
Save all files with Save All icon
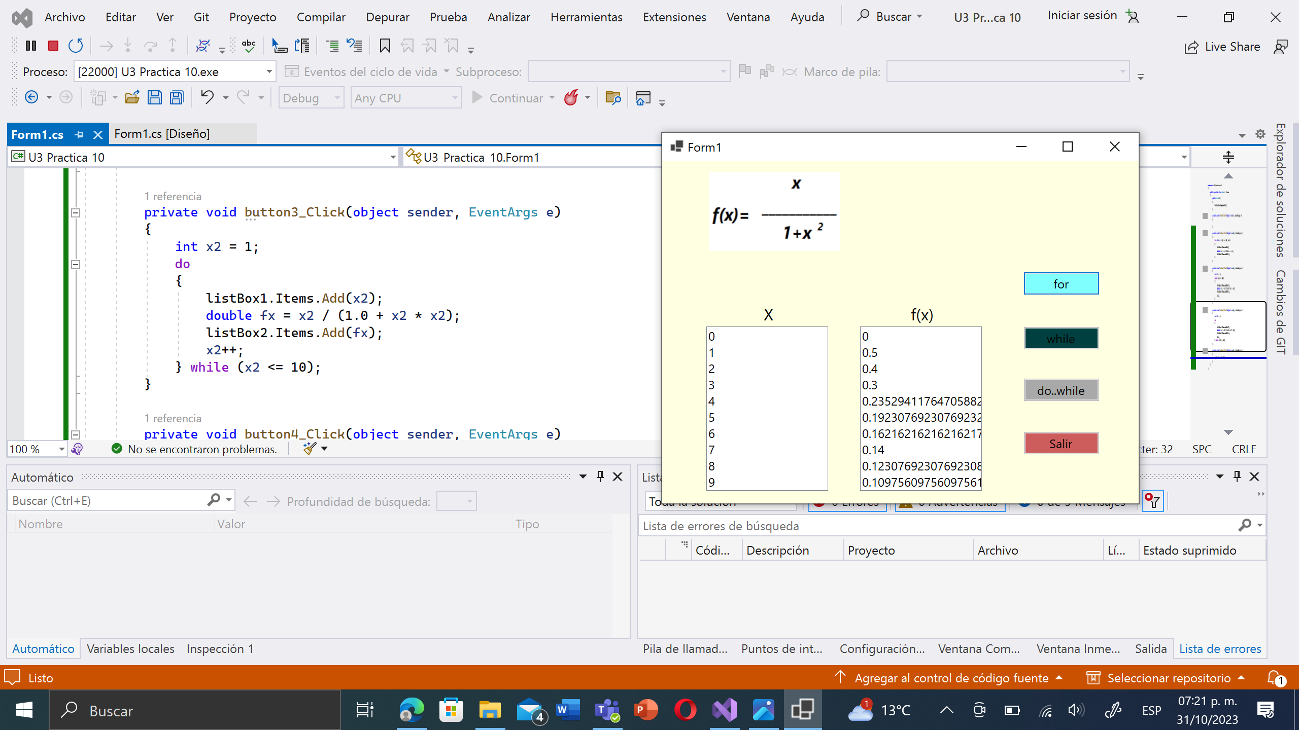177,97
